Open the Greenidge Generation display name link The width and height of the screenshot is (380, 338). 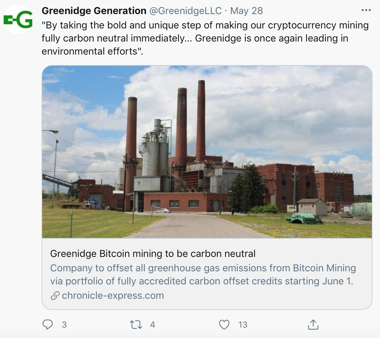click(x=94, y=11)
